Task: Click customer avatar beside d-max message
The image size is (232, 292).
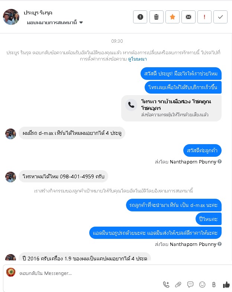Action: (11, 134)
